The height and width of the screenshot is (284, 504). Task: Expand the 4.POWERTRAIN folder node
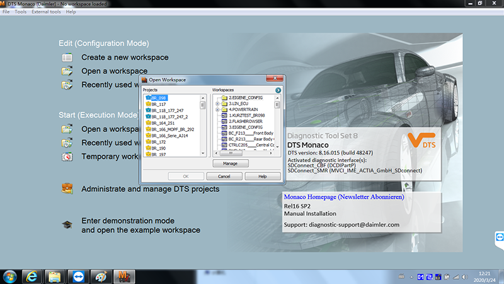[217, 109]
